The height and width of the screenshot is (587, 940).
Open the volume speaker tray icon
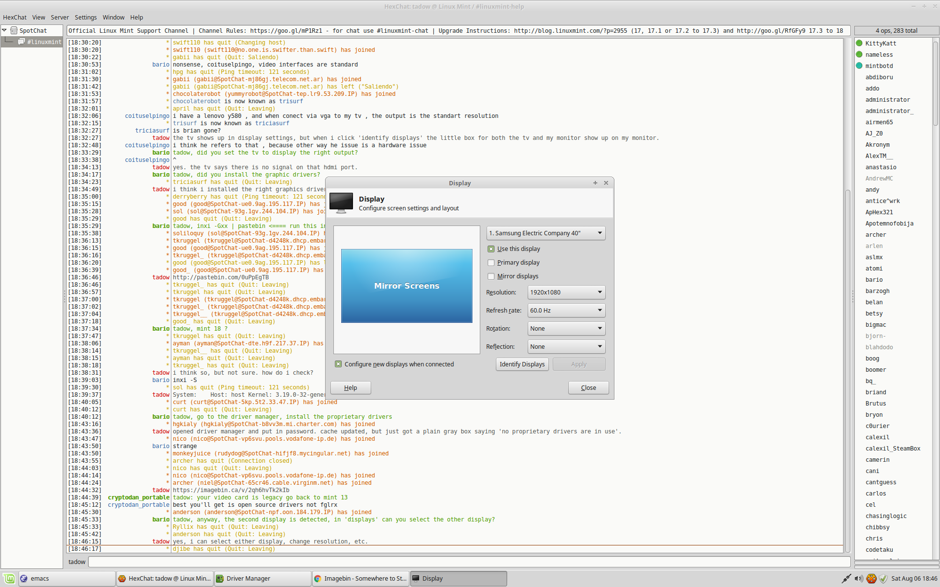coord(859,578)
